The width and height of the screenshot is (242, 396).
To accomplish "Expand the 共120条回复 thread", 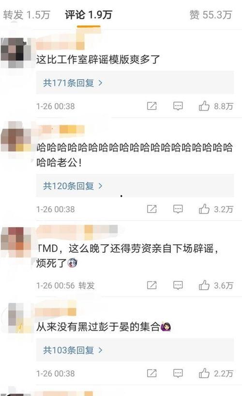I will 135,185.
